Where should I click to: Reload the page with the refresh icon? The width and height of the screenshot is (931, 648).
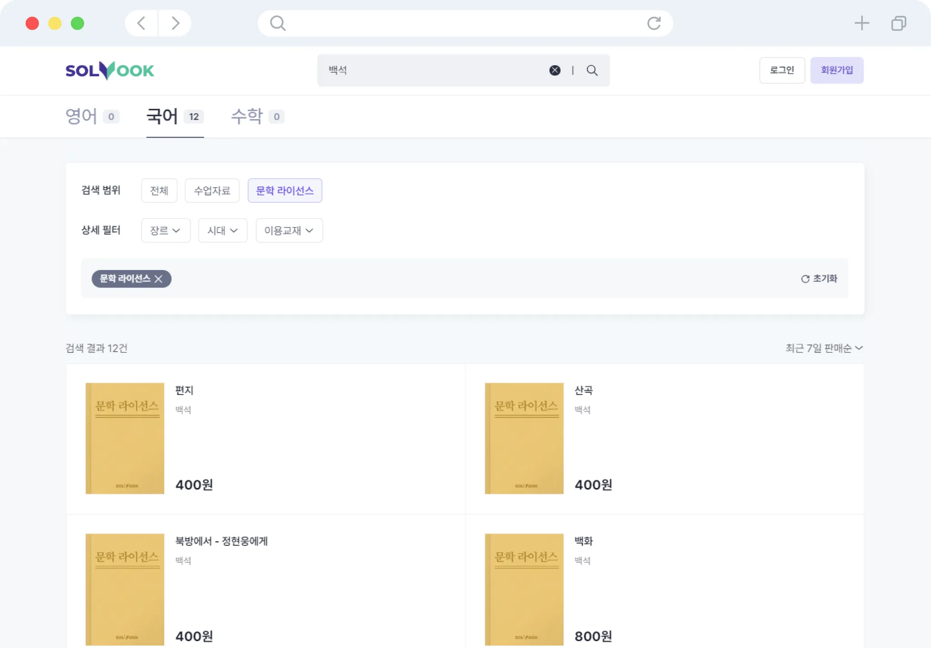654,23
